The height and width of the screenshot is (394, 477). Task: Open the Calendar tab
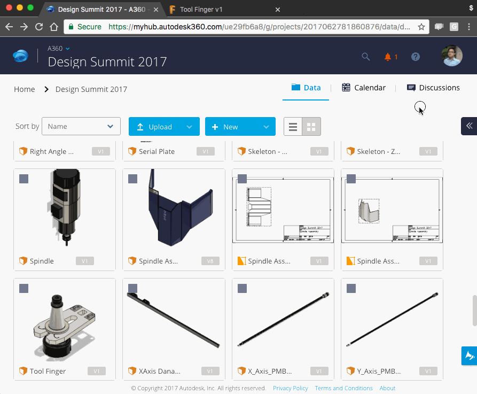(364, 88)
